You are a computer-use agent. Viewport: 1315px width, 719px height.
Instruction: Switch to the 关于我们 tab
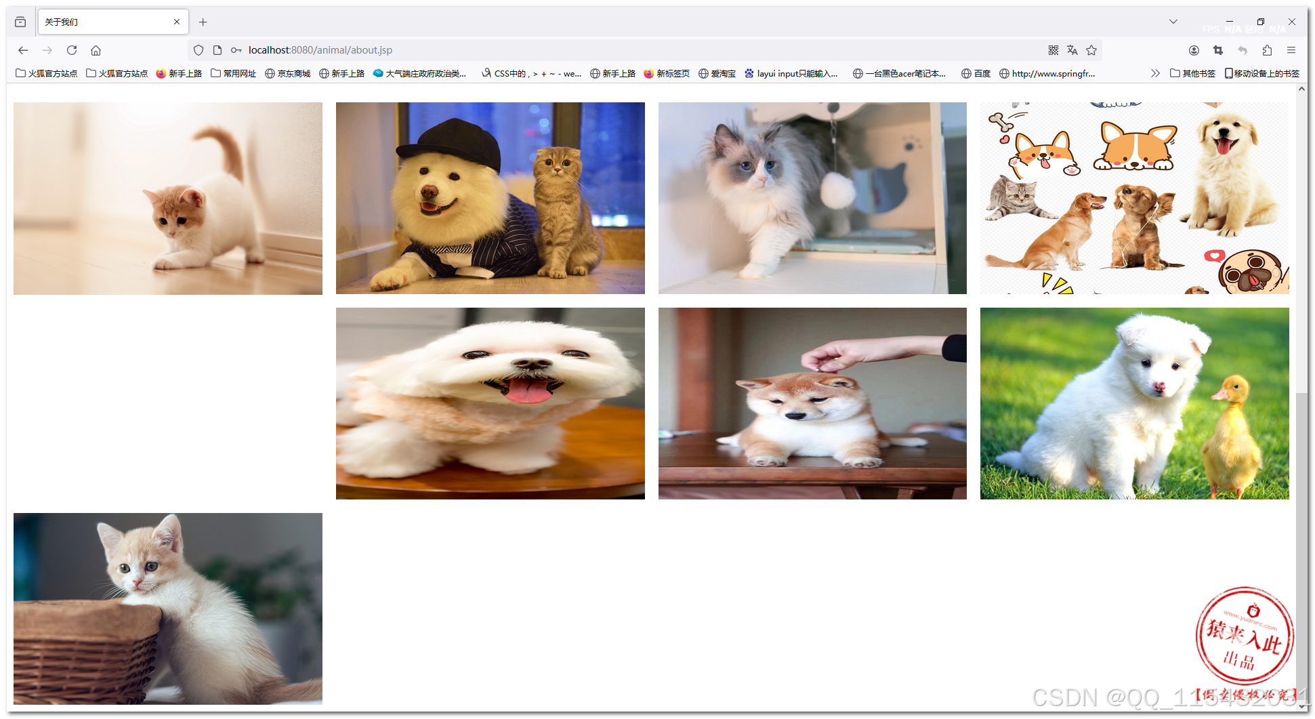pyautogui.click(x=113, y=22)
